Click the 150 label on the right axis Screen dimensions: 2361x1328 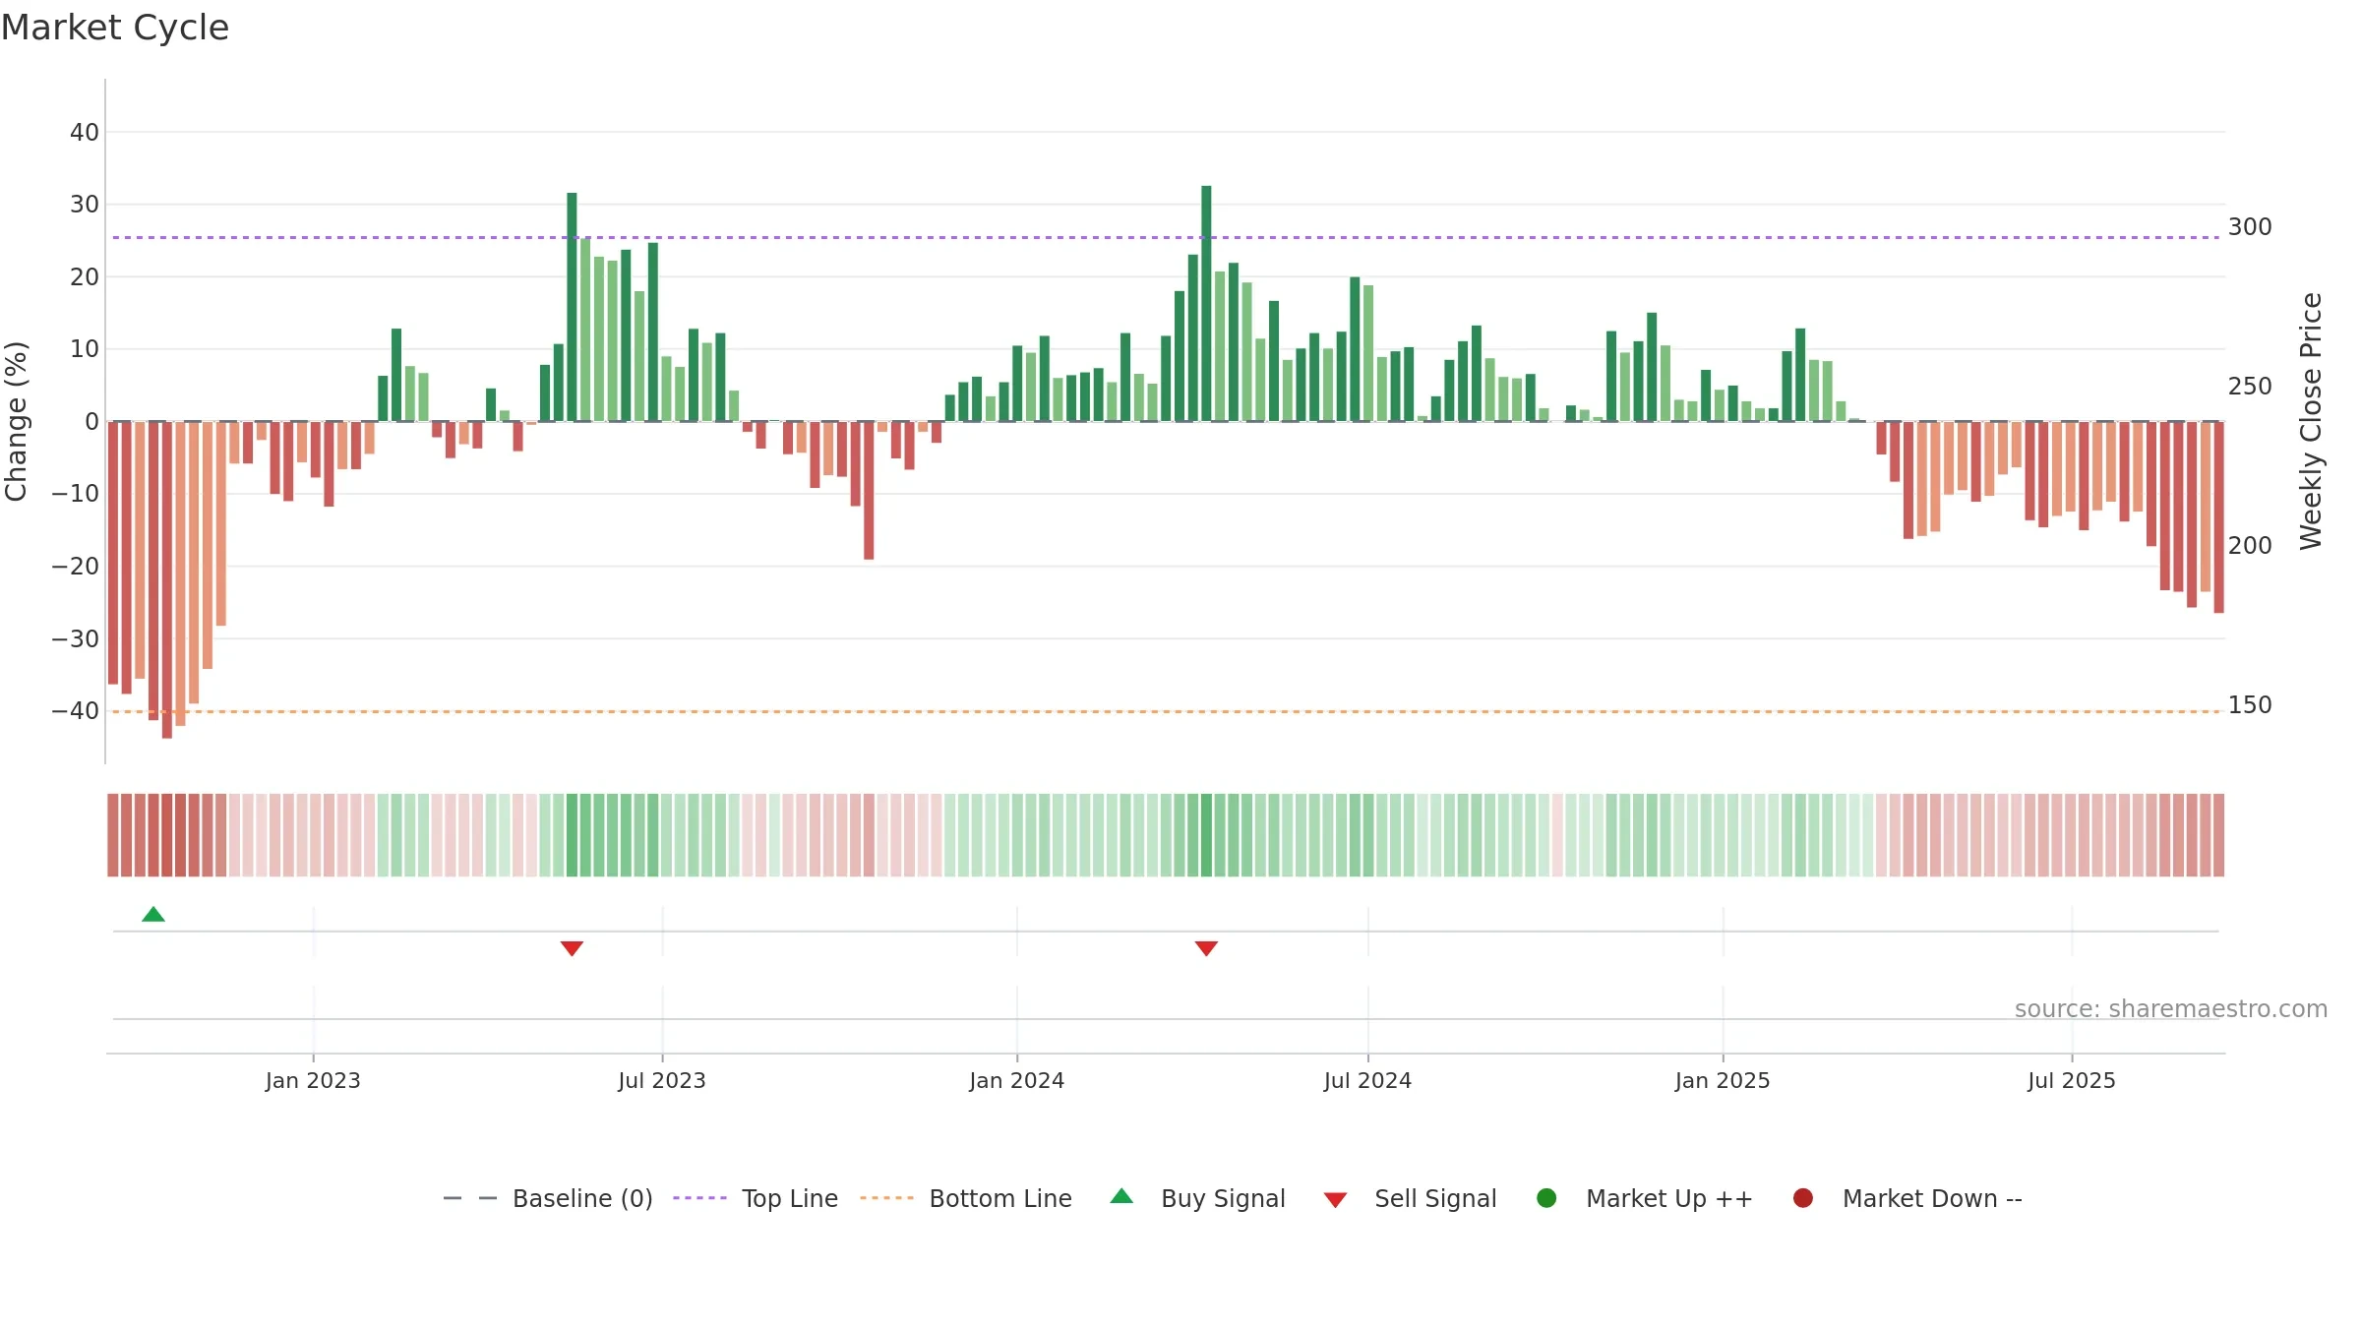click(x=2250, y=705)
